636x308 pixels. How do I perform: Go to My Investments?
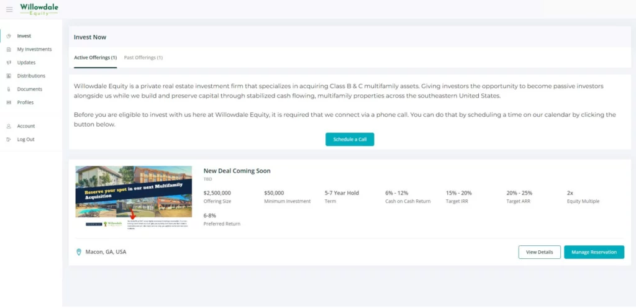coord(35,50)
